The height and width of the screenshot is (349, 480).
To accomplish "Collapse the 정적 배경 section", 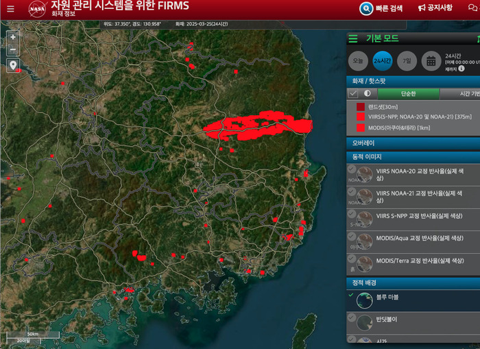I will pos(413,283).
